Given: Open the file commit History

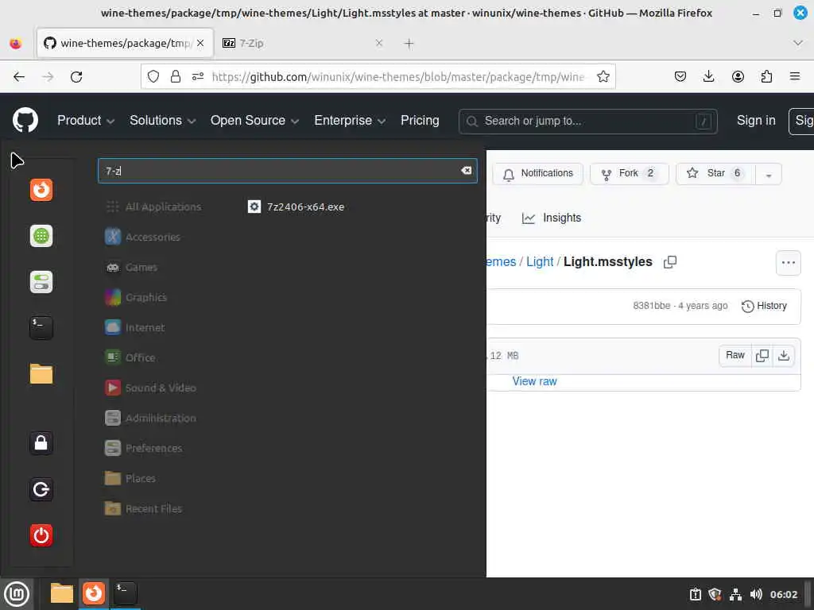Looking at the screenshot, I should pos(764,306).
